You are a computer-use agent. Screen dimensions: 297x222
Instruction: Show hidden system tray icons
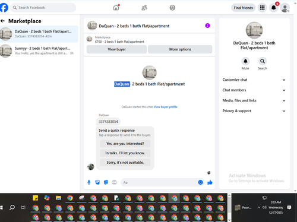pos(258,207)
